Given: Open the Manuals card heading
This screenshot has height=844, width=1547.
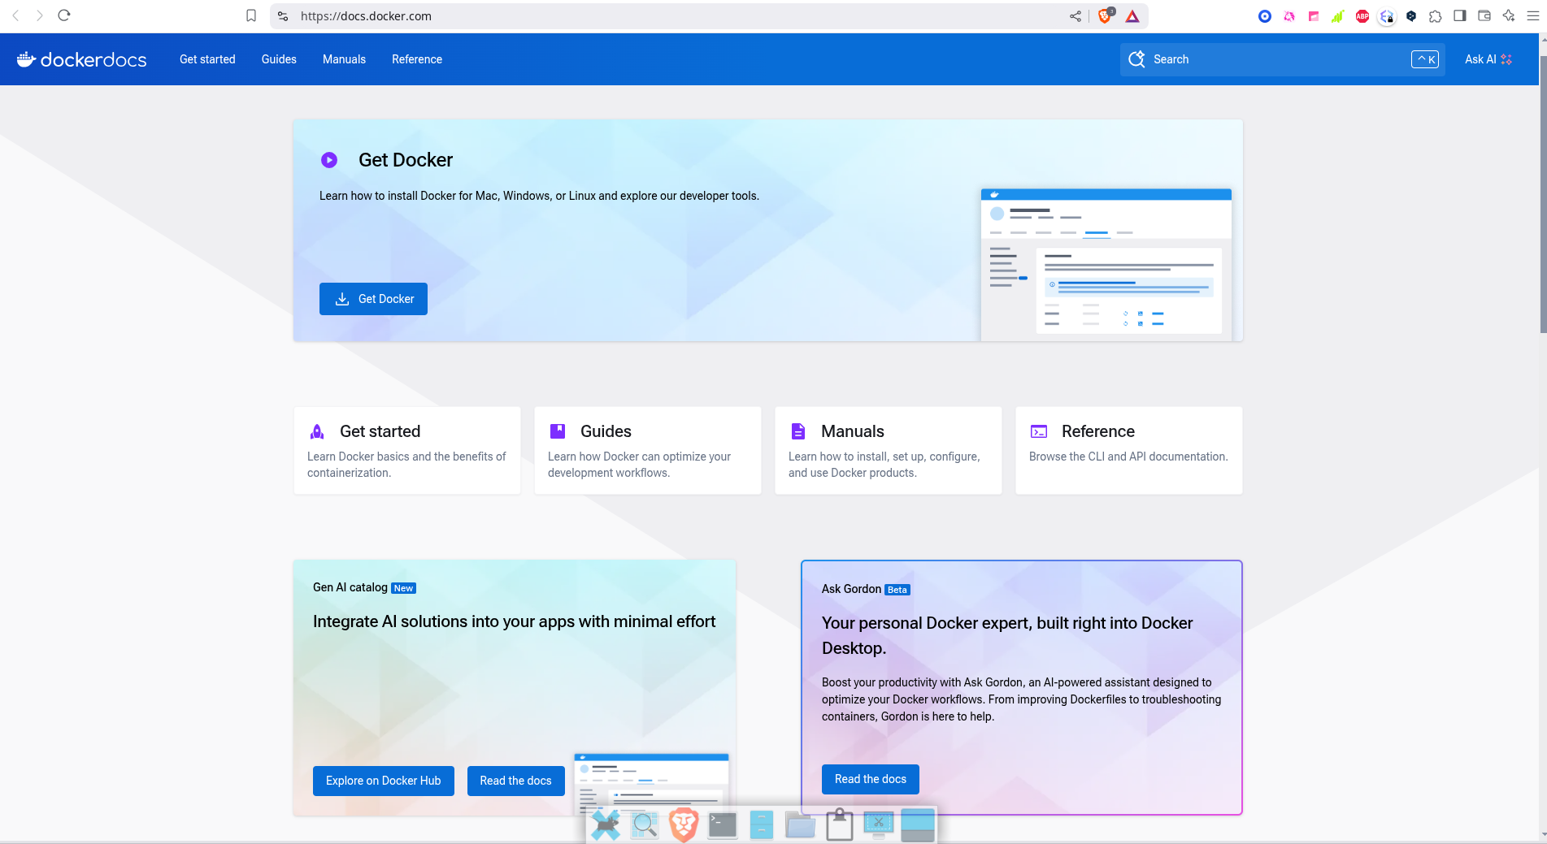Looking at the screenshot, I should point(853,431).
